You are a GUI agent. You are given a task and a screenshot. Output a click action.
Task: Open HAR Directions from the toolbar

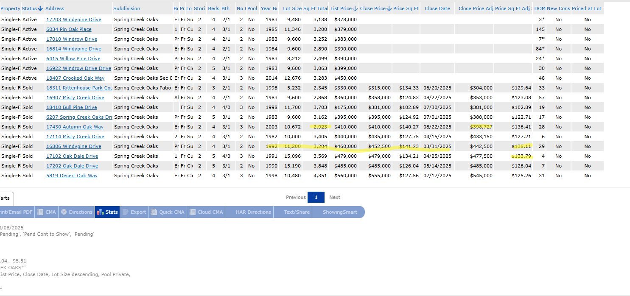(253, 212)
